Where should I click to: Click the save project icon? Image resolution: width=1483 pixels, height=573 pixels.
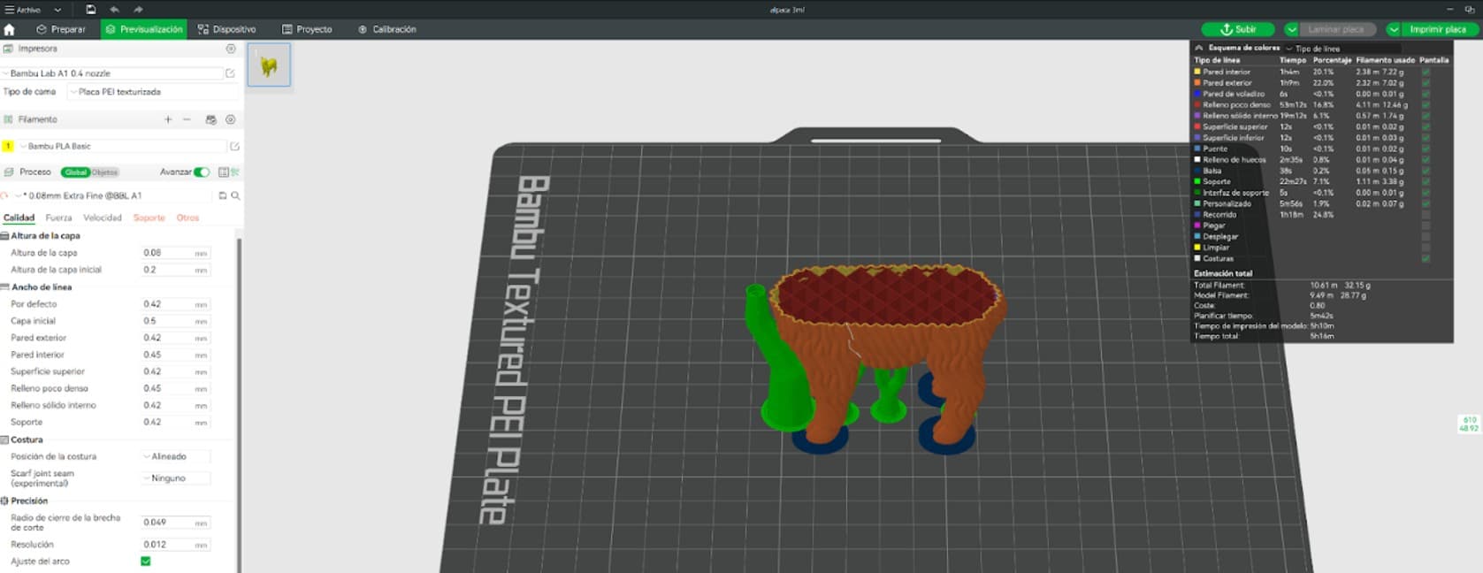coord(90,9)
